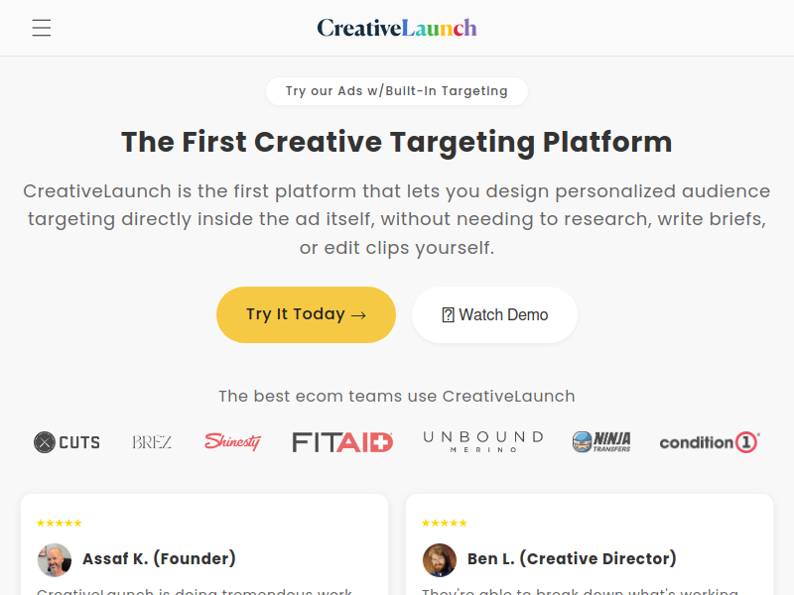Screen dimensions: 794x595
Task: Click the main heading about Creative Targeting Platform
Action: point(396,142)
